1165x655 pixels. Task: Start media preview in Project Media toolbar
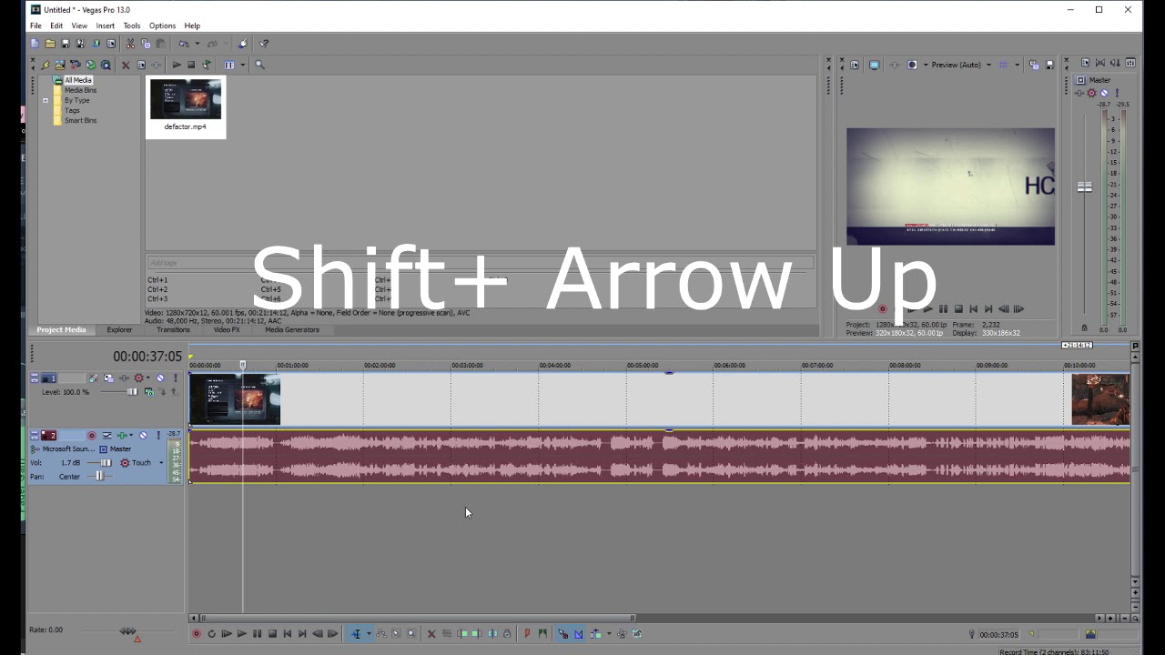pos(176,65)
